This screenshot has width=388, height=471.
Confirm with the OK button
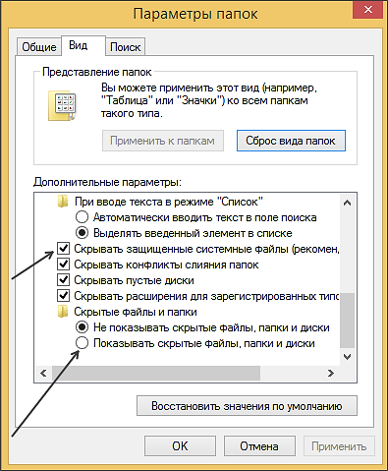[180, 446]
